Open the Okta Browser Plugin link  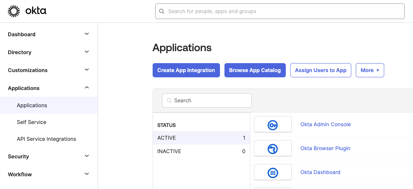pos(325,148)
